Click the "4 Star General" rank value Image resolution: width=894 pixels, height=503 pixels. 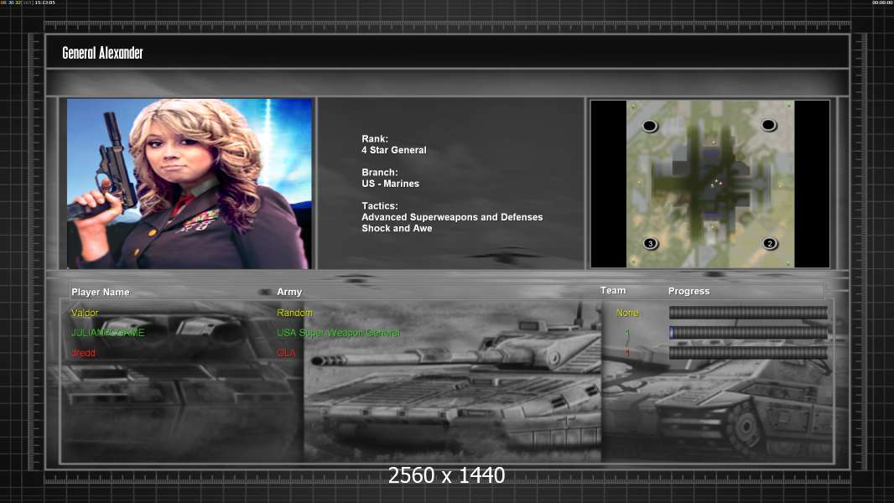394,150
